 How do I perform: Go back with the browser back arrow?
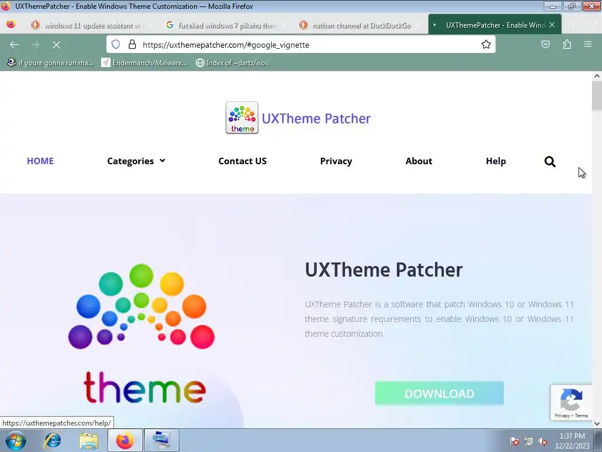pyautogui.click(x=14, y=45)
